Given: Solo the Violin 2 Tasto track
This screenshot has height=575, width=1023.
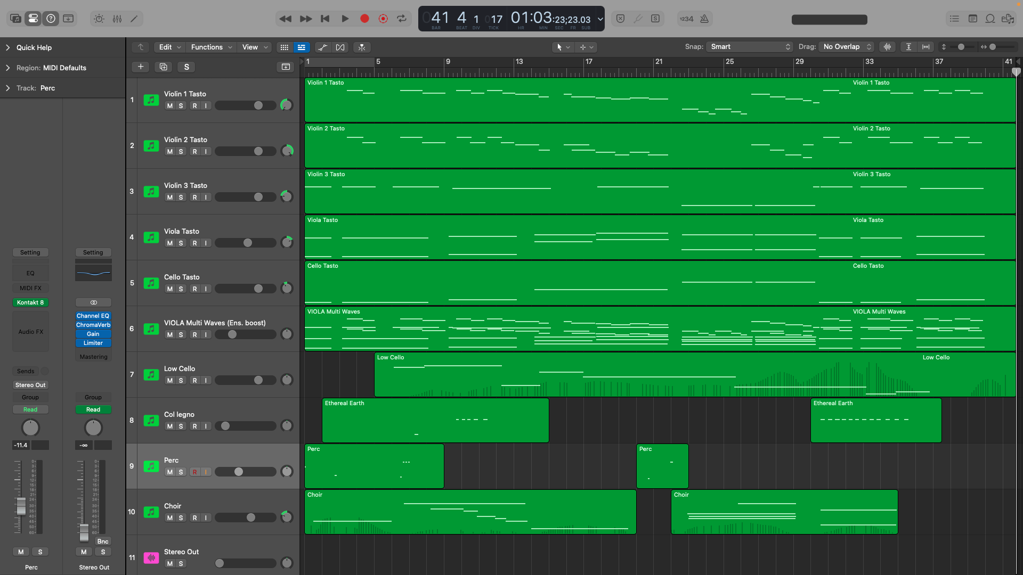Looking at the screenshot, I should [181, 152].
